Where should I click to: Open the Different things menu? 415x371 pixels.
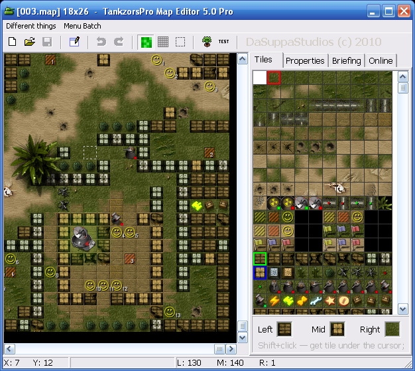(30, 26)
